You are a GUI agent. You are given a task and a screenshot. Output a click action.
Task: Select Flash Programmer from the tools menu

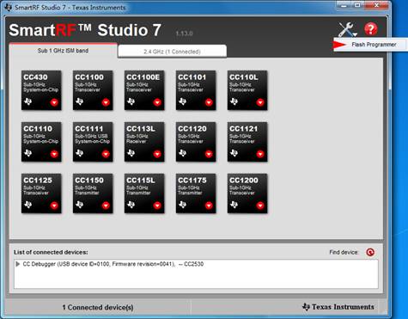coord(370,45)
